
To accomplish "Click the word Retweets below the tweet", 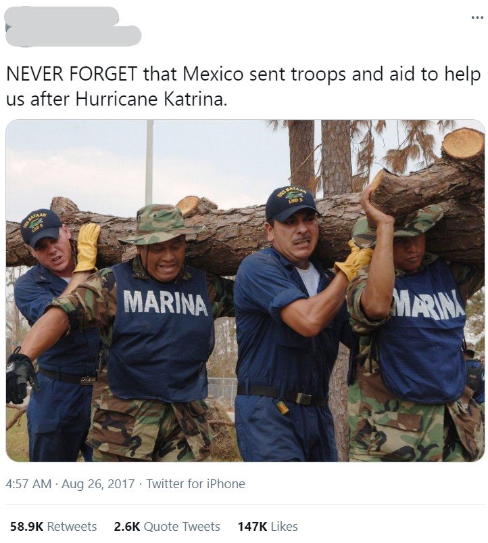I will click(72, 526).
